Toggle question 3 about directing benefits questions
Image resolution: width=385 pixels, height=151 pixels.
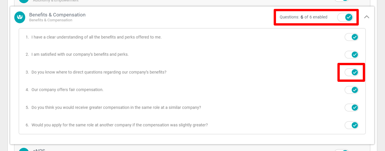[351, 72]
